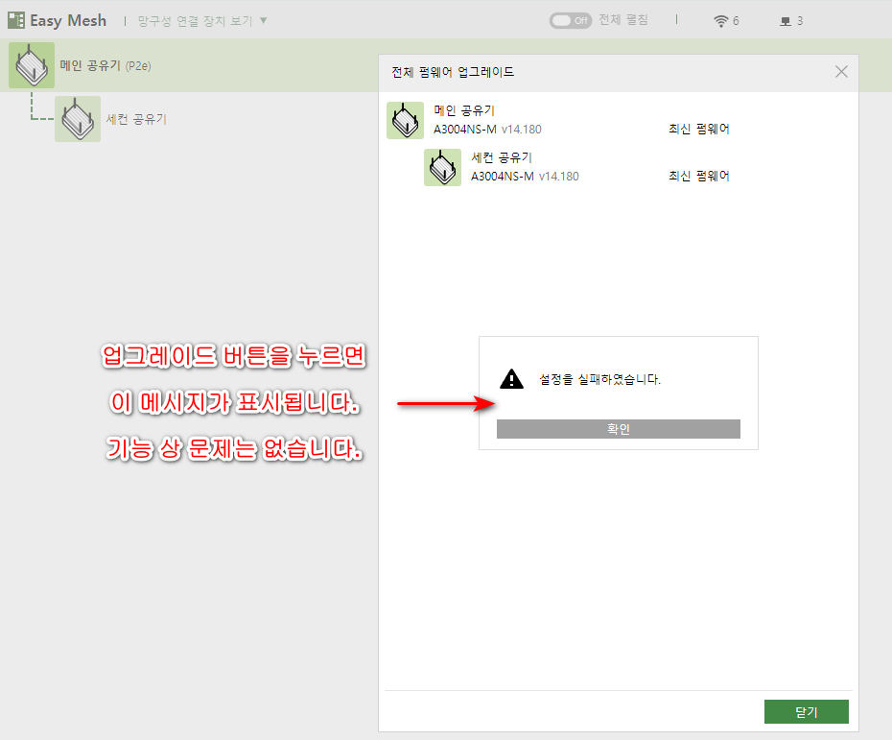
Task: Toggle the 전체 펼침 Off switch
Action: [570, 20]
